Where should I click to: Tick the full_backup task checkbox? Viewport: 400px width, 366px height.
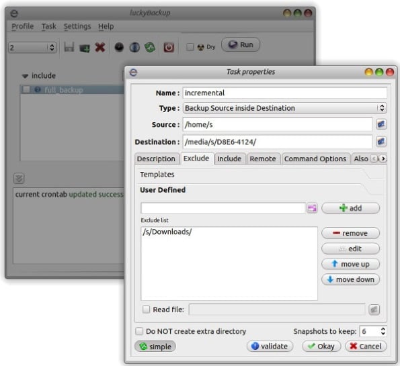pos(26,89)
